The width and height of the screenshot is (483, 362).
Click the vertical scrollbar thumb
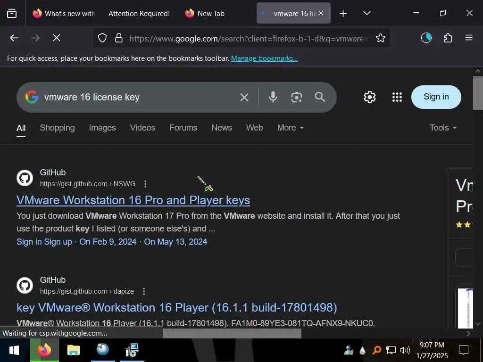pyautogui.click(x=478, y=93)
